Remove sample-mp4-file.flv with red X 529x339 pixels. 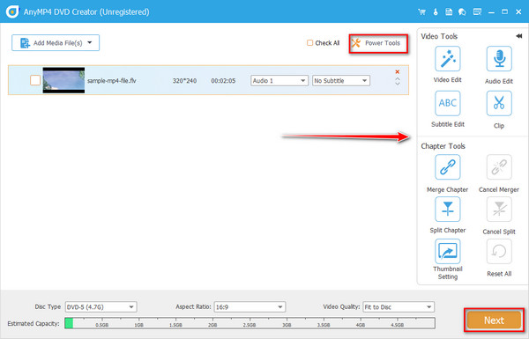(398, 72)
